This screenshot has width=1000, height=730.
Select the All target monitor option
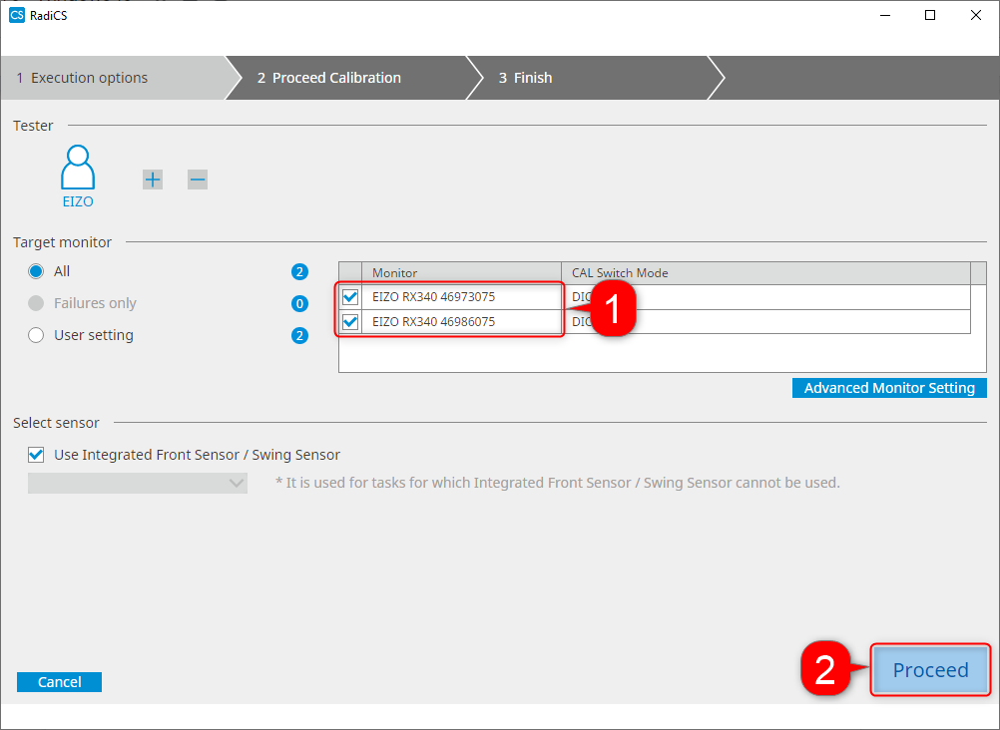click(x=36, y=271)
